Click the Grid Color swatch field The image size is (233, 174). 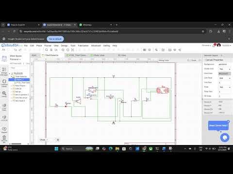225,73
